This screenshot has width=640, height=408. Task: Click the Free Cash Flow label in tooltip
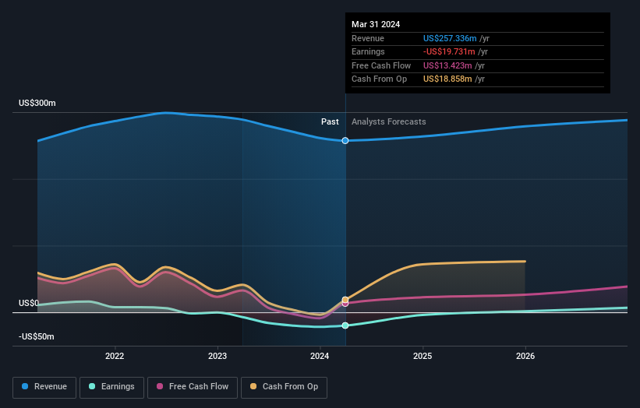click(x=381, y=65)
